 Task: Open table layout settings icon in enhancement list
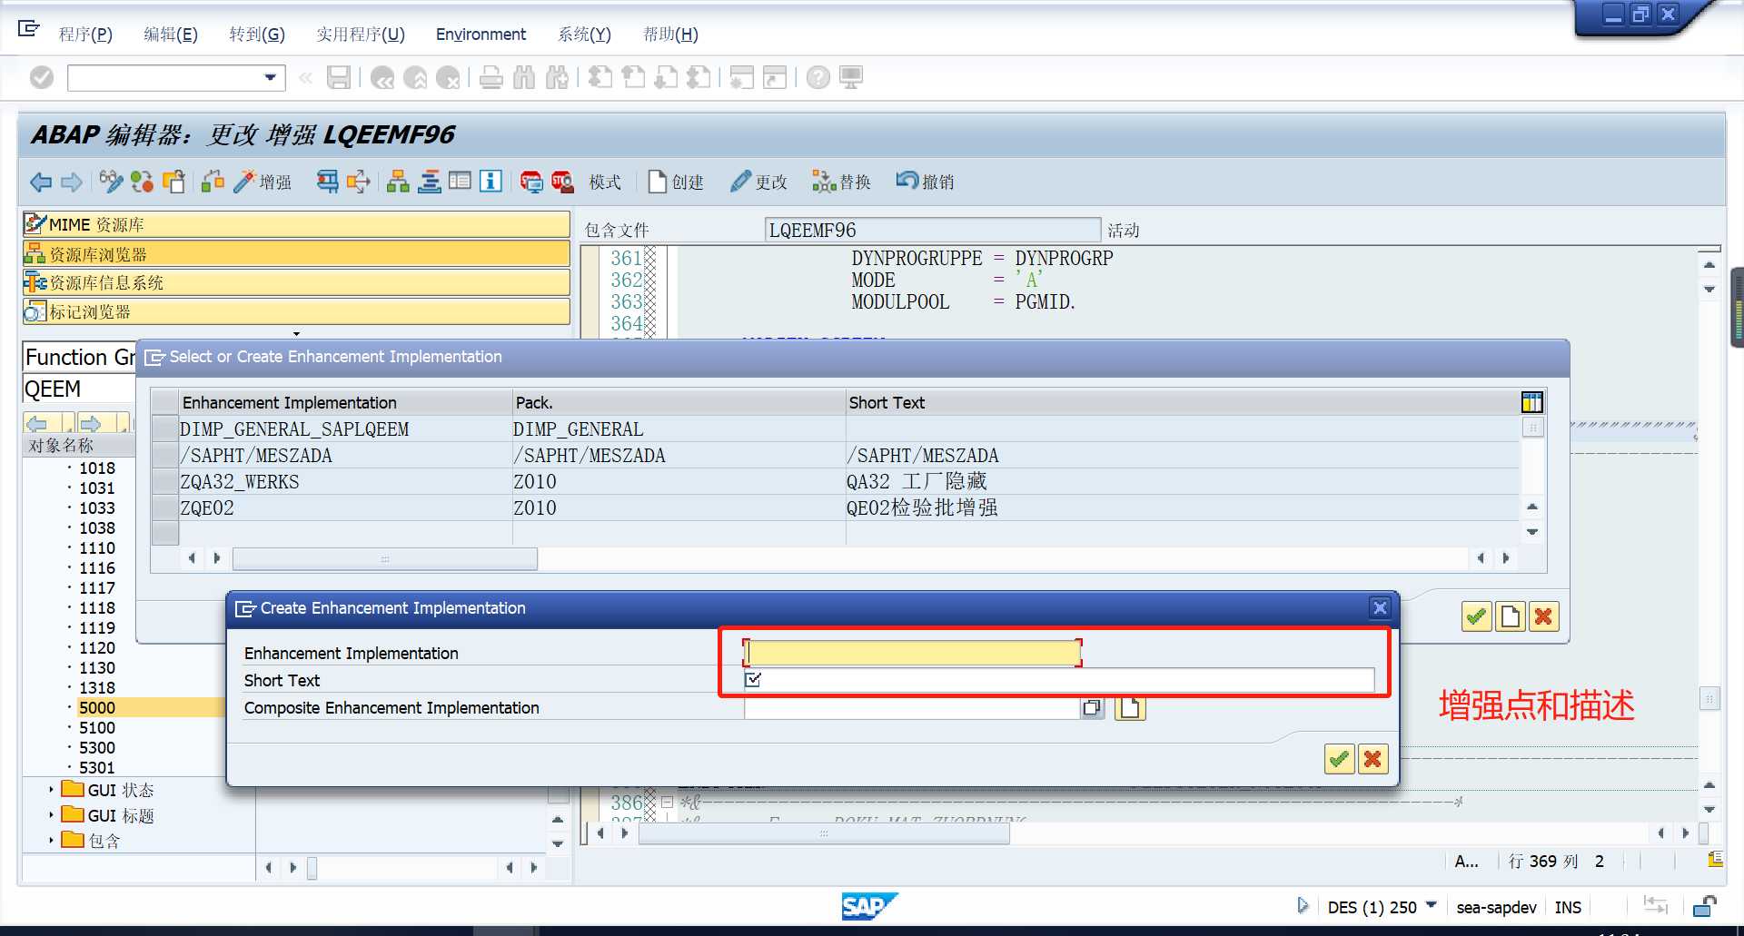coord(1531,402)
